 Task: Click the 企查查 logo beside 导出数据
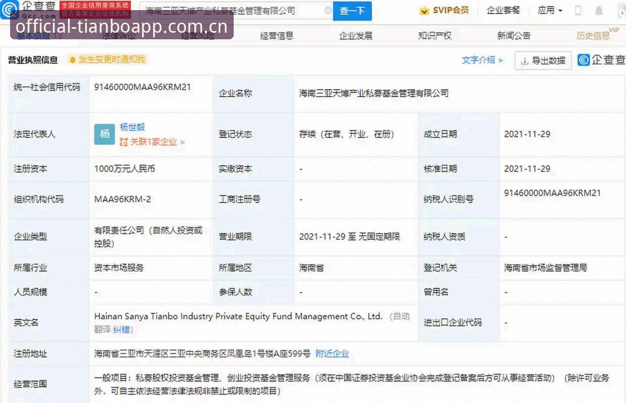pos(601,60)
